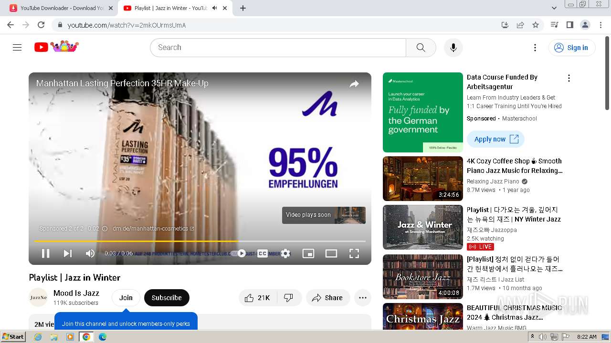The height and width of the screenshot is (343, 611).
Task: Open Mood Is Jazz channel avatar
Action: click(38, 298)
